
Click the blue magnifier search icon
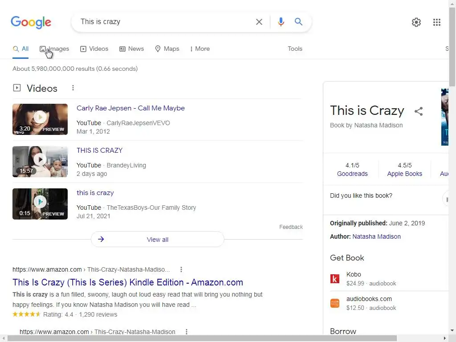(298, 21)
